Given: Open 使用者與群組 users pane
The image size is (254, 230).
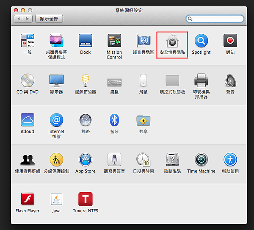Looking at the screenshot, I should click(28, 160).
